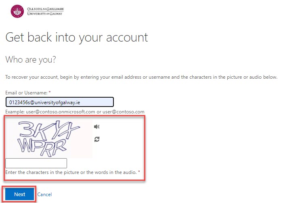The image size is (281, 203).
Task: Click the "Who are you?" subheading
Action: 31,59
